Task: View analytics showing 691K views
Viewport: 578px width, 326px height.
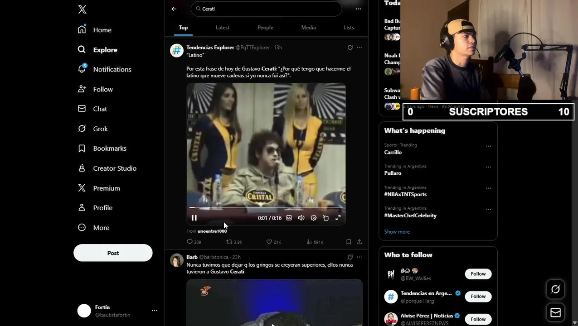Action: (315, 242)
